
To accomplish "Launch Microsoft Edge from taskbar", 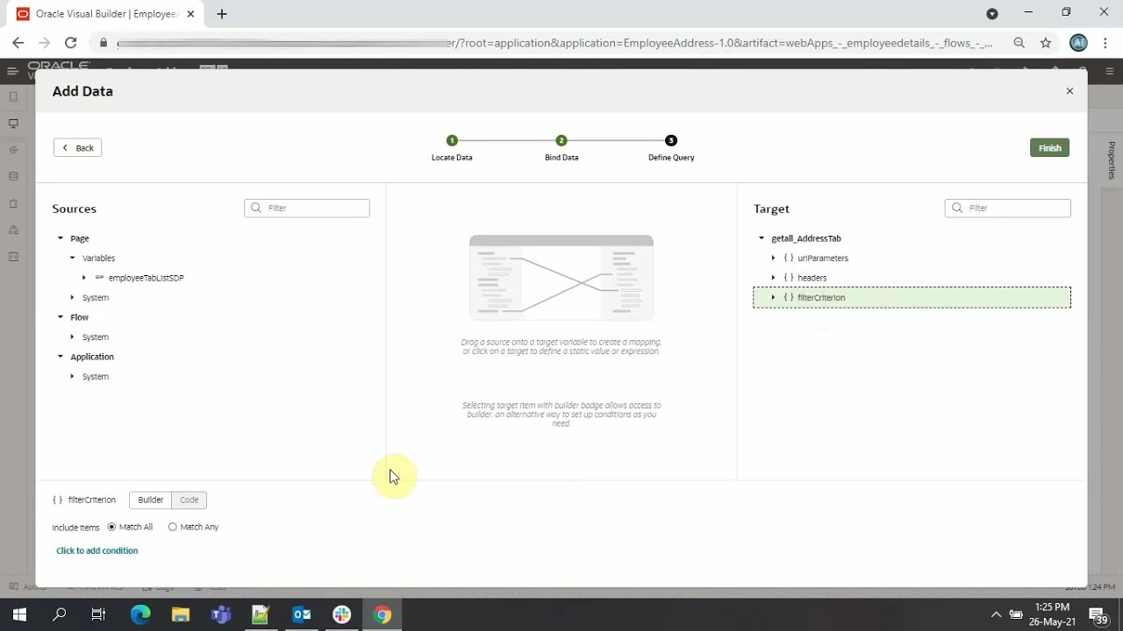I will (x=140, y=614).
